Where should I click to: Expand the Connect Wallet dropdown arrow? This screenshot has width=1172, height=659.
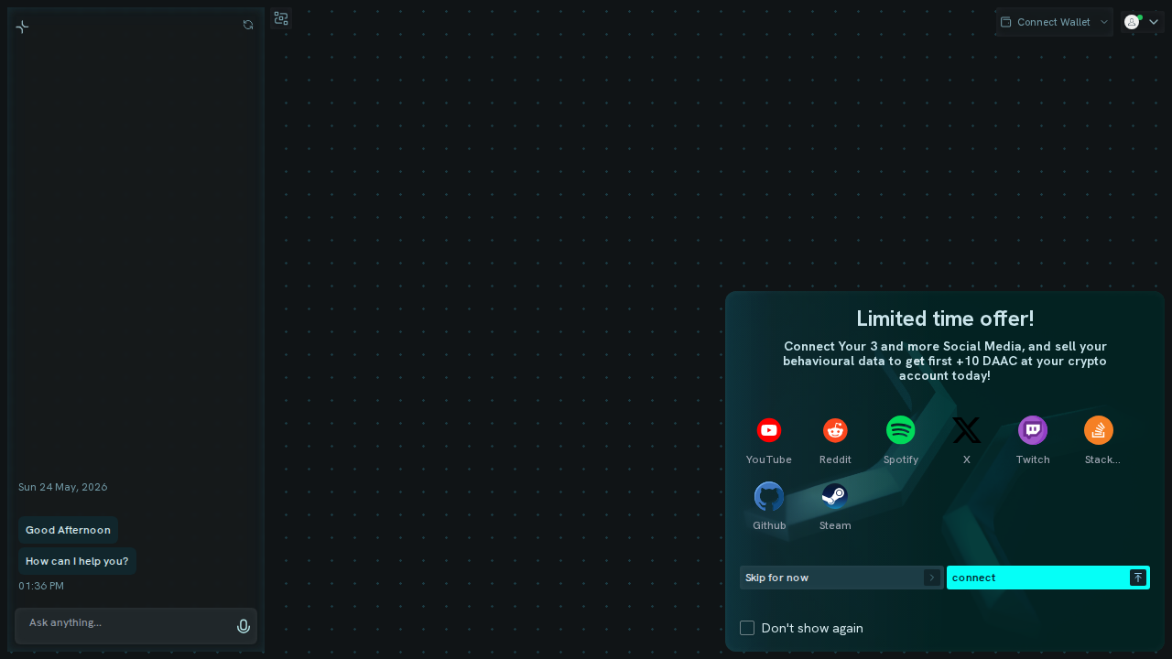[x=1104, y=22]
